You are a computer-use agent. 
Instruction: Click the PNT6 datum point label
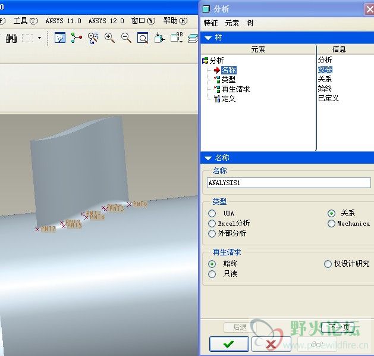[x=140, y=204]
